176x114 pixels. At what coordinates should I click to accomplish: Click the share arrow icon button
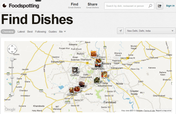159,6
